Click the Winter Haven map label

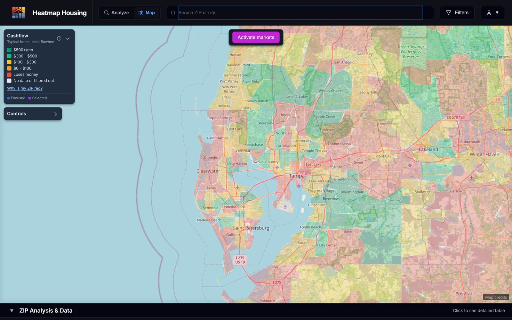[x=484, y=154]
